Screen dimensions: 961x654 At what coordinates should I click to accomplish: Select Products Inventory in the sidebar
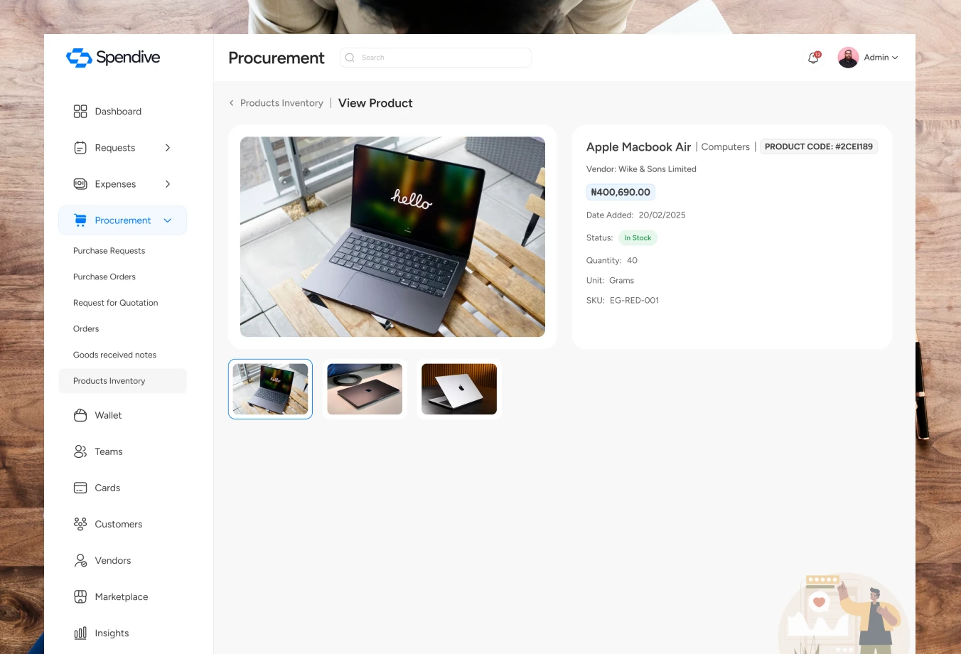click(122, 381)
